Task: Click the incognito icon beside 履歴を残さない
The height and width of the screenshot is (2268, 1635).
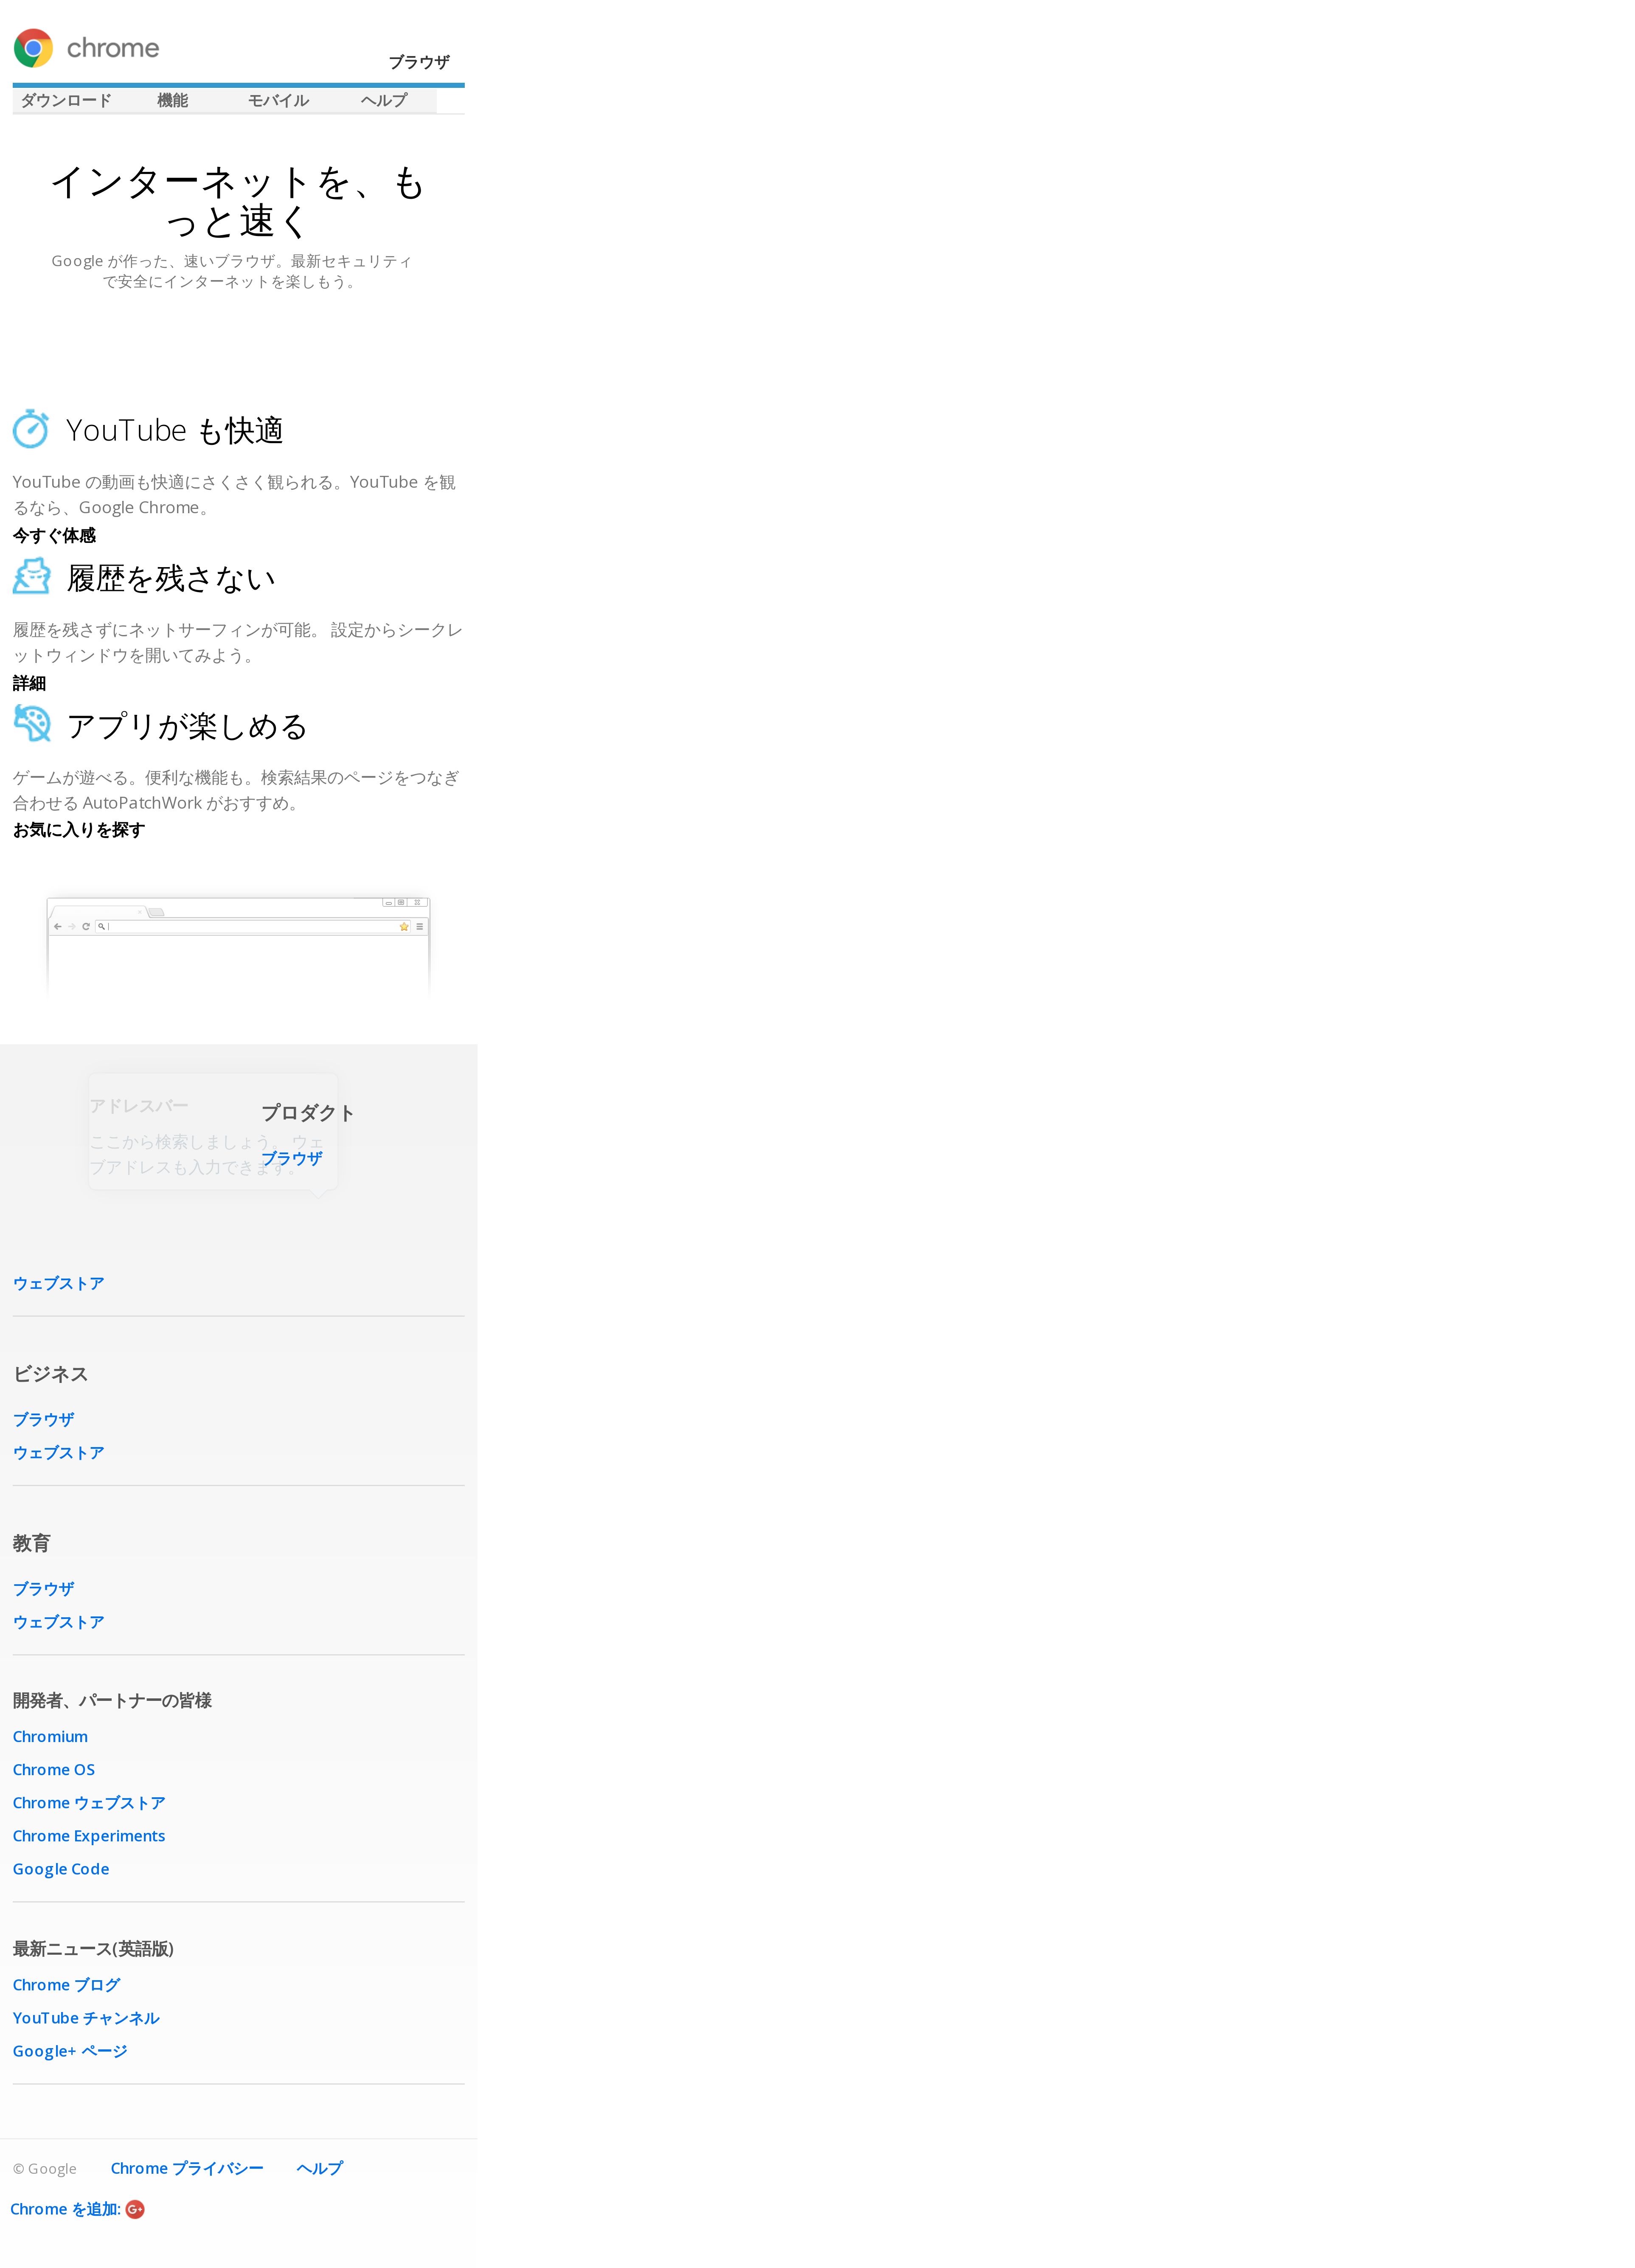Action: [x=31, y=576]
